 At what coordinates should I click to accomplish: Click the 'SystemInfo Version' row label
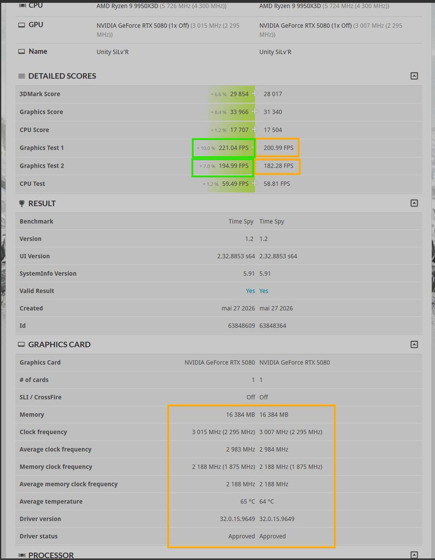pyautogui.click(x=48, y=273)
